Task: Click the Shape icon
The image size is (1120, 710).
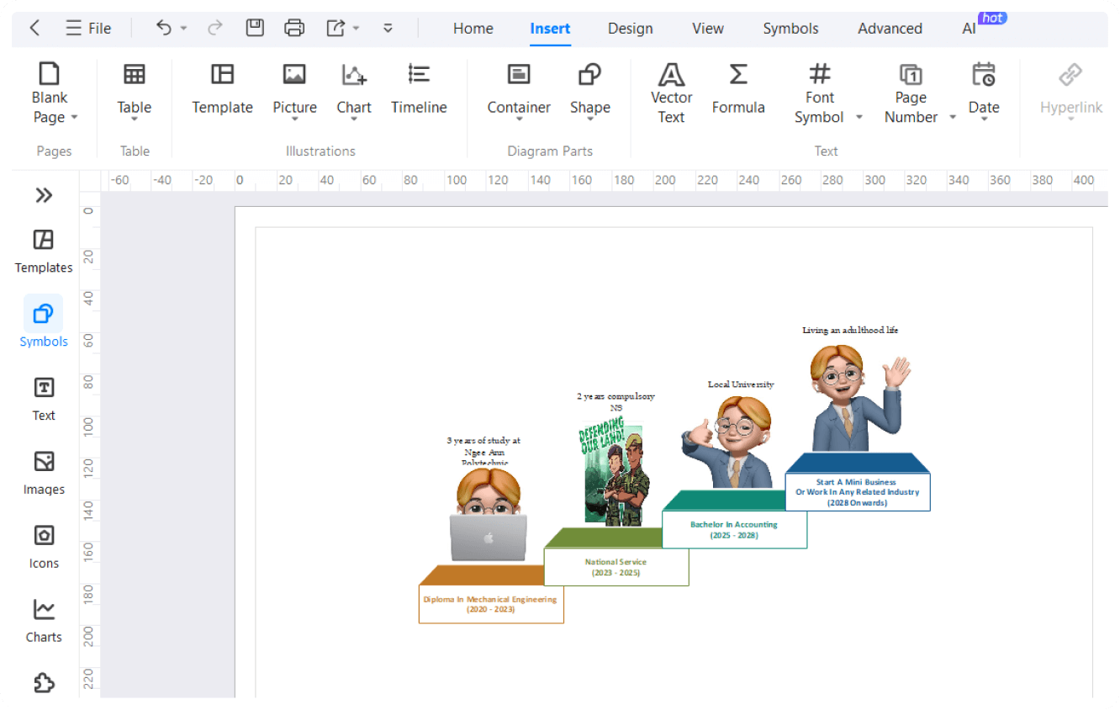Action: pos(589,74)
